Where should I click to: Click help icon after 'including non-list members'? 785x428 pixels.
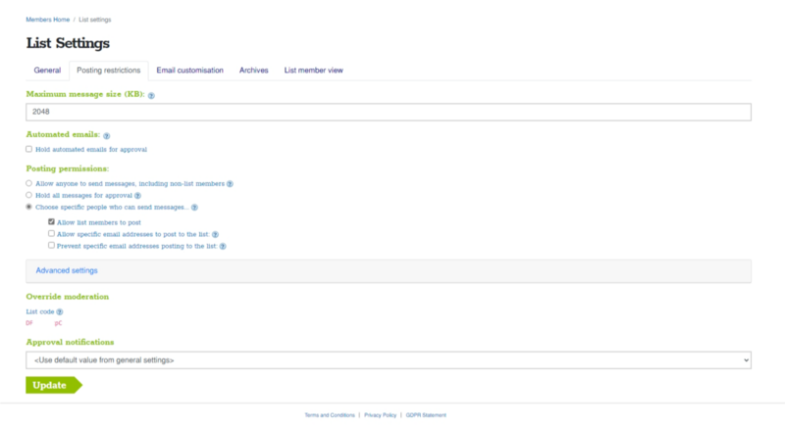(231, 183)
